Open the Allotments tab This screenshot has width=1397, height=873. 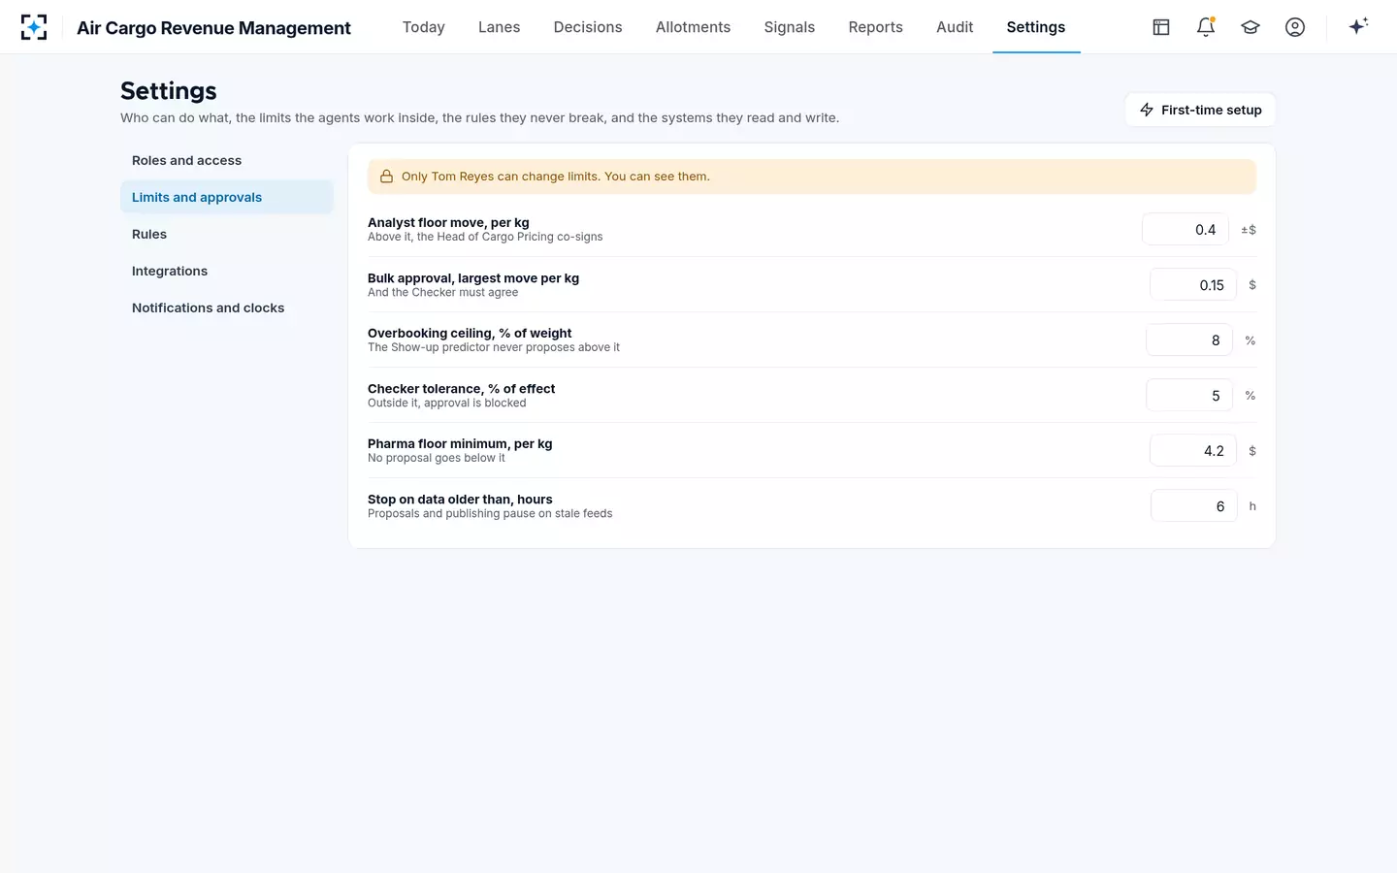tap(693, 27)
